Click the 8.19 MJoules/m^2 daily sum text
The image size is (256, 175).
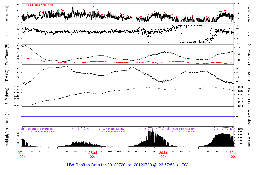pos(113,132)
